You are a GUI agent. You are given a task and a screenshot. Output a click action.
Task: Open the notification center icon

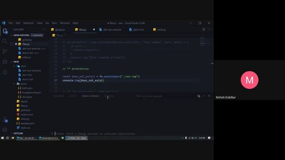coord(209,138)
